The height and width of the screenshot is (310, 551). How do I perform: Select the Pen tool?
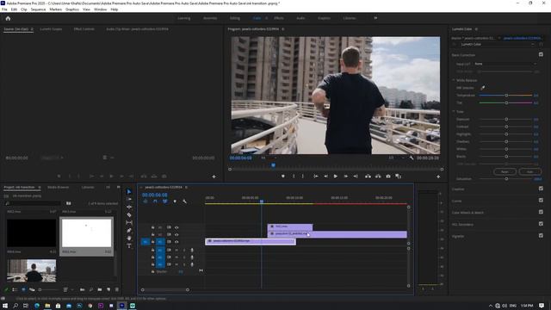pos(128,231)
